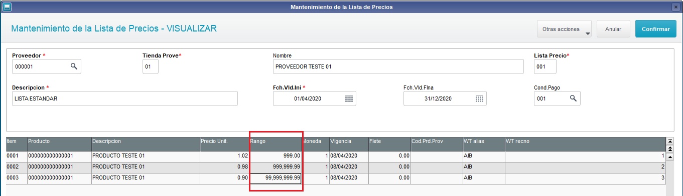Click the Cond.Pago field 001
This screenshot has width=683, height=196.
pyautogui.click(x=557, y=98)
